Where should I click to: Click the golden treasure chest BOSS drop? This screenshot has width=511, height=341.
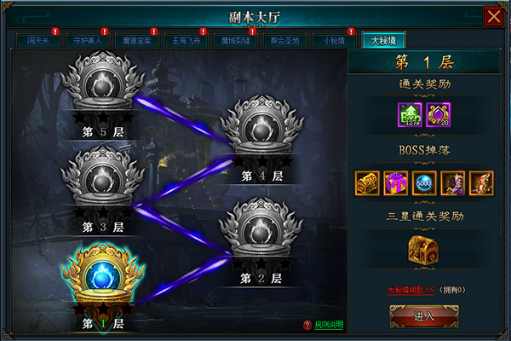tap(367, 183)
